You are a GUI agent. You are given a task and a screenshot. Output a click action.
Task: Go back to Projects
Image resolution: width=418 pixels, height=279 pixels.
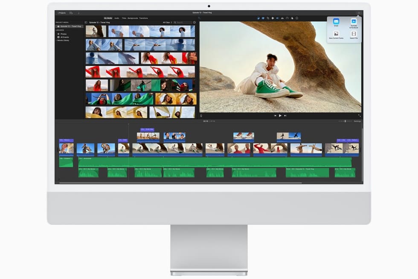coord(61,13)
